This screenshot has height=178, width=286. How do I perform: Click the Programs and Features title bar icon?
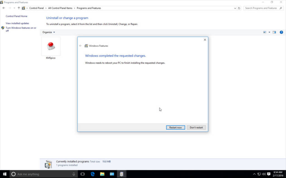1,2
